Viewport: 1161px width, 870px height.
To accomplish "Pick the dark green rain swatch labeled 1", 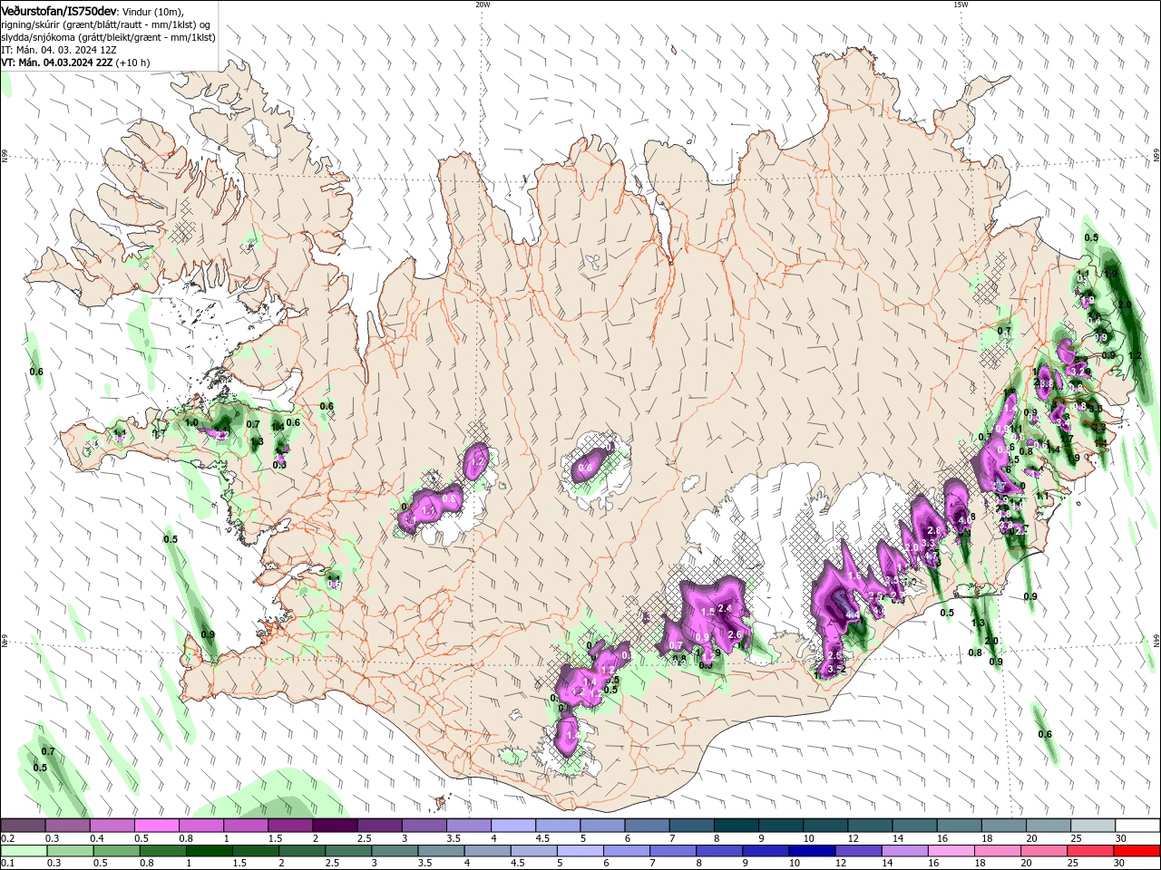I will click(x=208, y=851).
